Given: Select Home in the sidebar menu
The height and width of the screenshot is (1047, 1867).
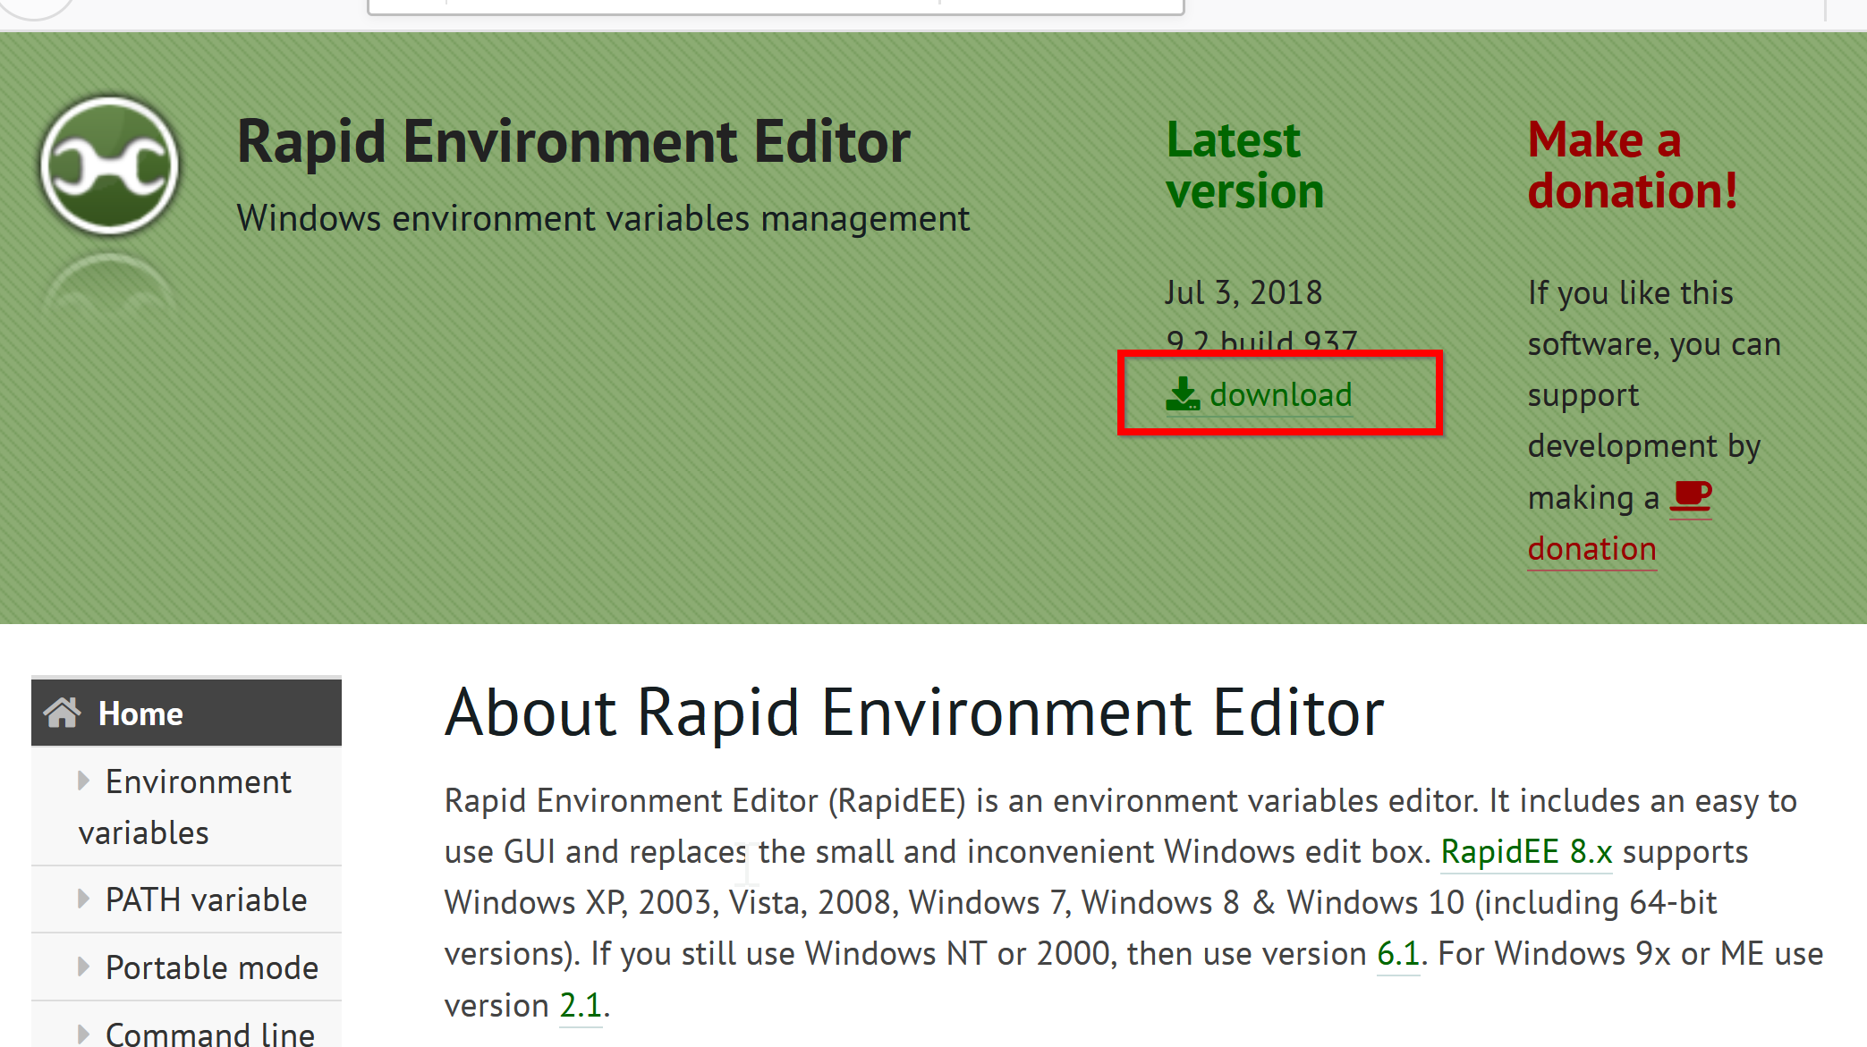Looking at the screenshot, I should click(x=186, y=713).
